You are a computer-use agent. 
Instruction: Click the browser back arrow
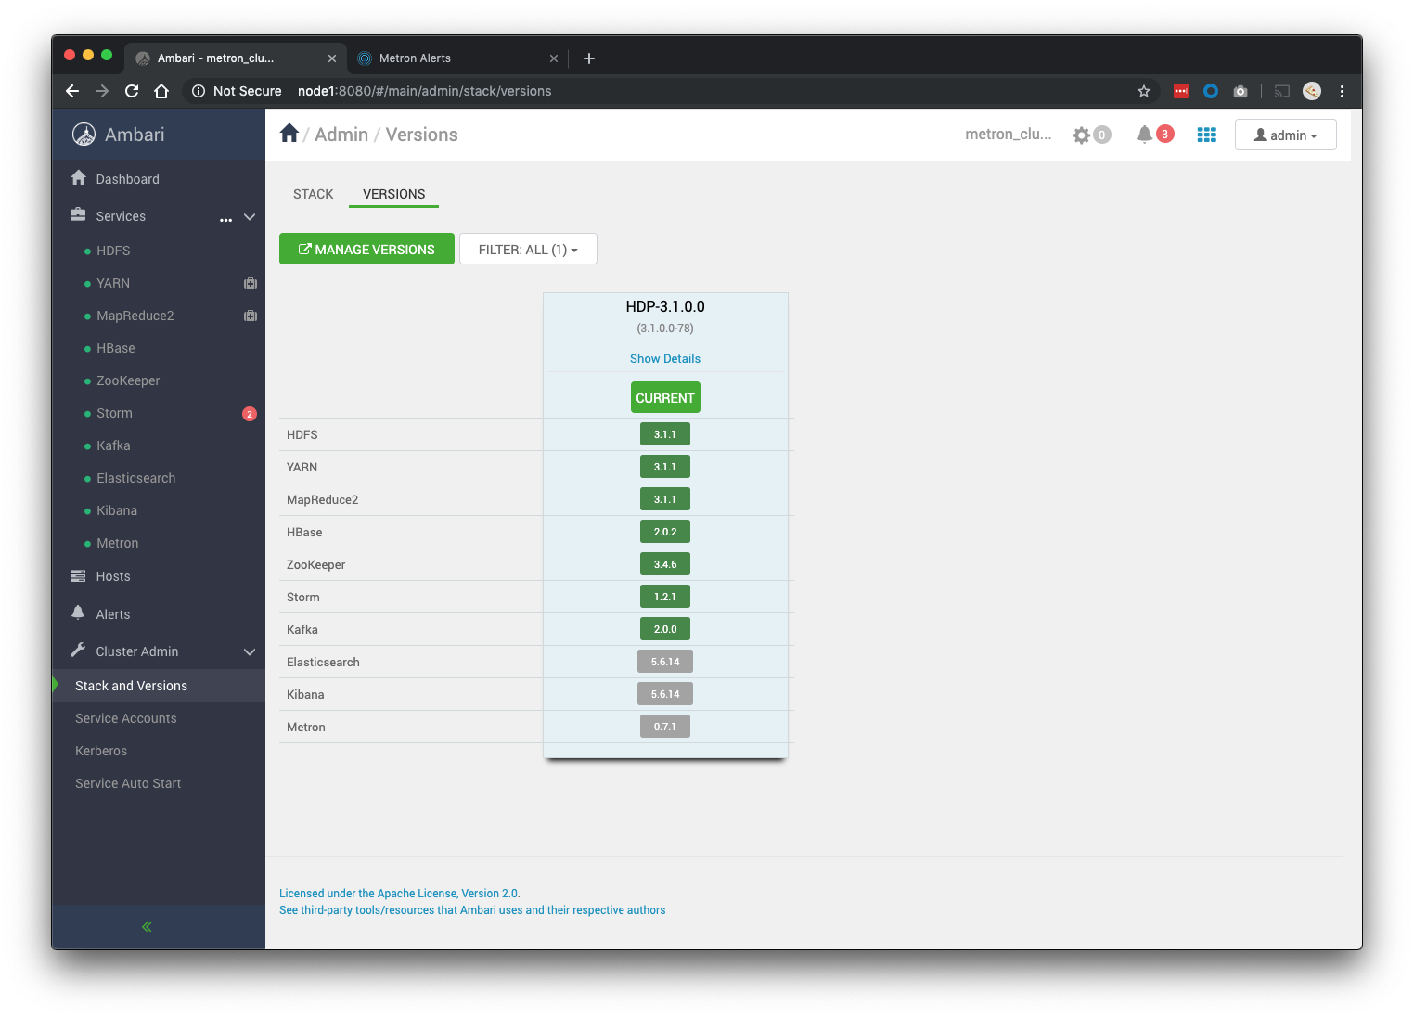click(x=72, y=91)
